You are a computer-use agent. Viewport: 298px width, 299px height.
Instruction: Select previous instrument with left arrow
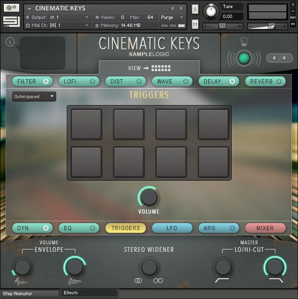[172, 8]
